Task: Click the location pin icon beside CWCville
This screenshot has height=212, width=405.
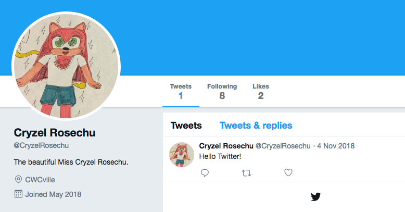Action: tap(18, 179)
